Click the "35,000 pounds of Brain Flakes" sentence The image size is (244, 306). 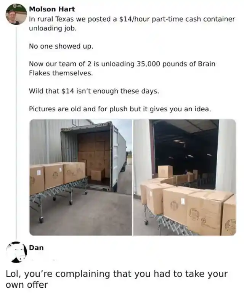pyautogui.click(x=122, y=69)
